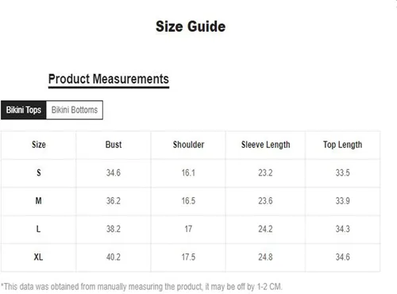Select the XL size row label
Viewport: 397px width, 294px height.
coord(38,257)
